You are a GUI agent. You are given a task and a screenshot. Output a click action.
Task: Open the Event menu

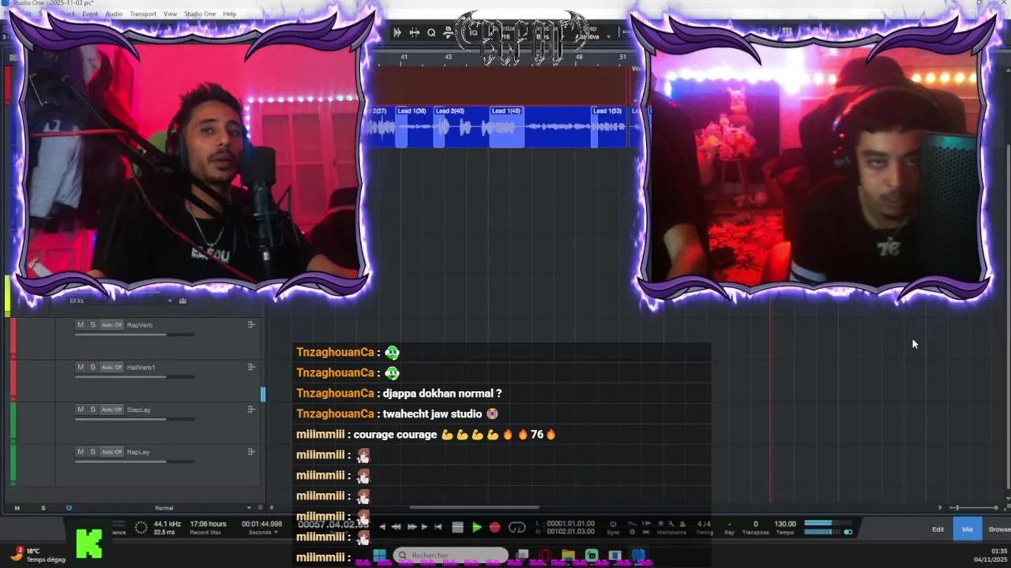click(x=90, y=14)
